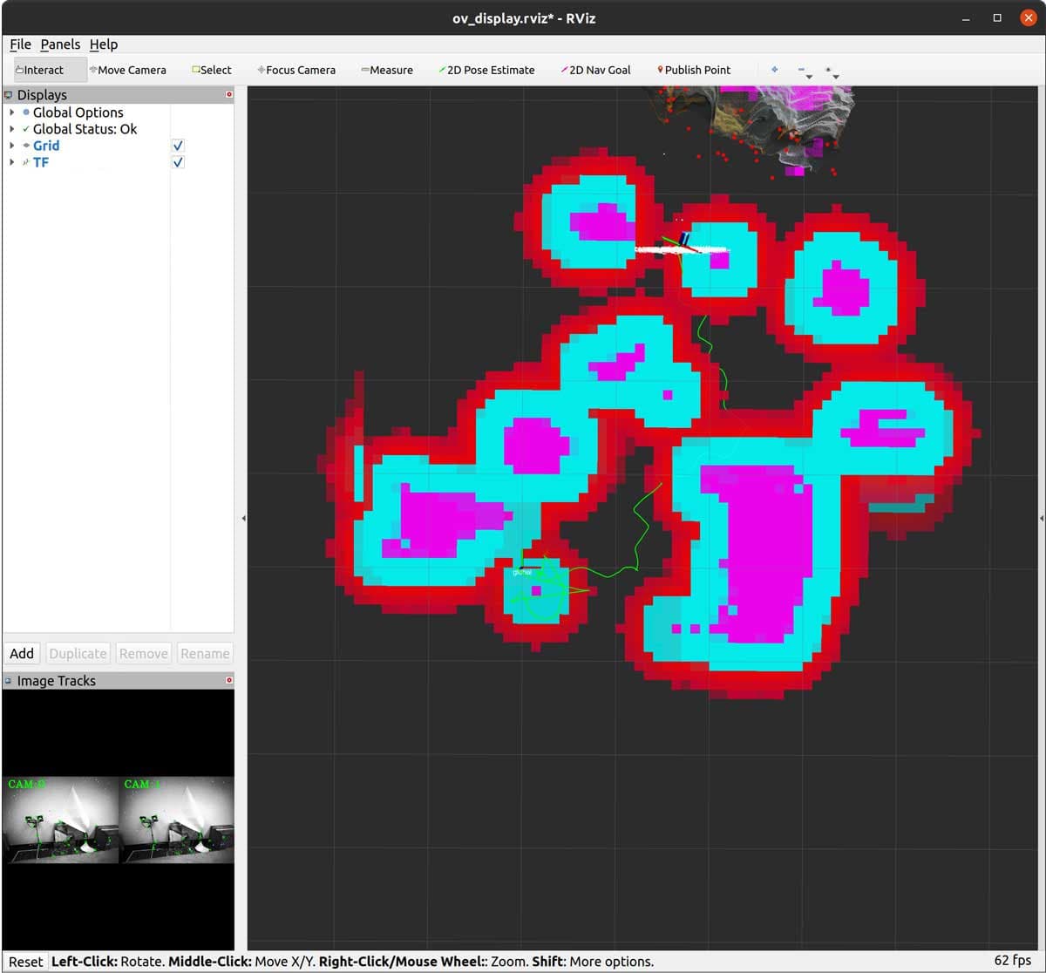Viewport: 1046px width, 973px height.
Task: Activate the Publish Point tool
Action: coord(697,70)
